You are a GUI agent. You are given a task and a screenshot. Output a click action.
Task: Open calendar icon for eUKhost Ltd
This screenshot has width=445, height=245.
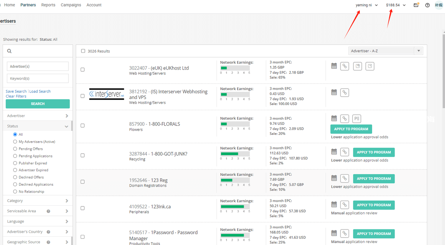coord(334,66)
